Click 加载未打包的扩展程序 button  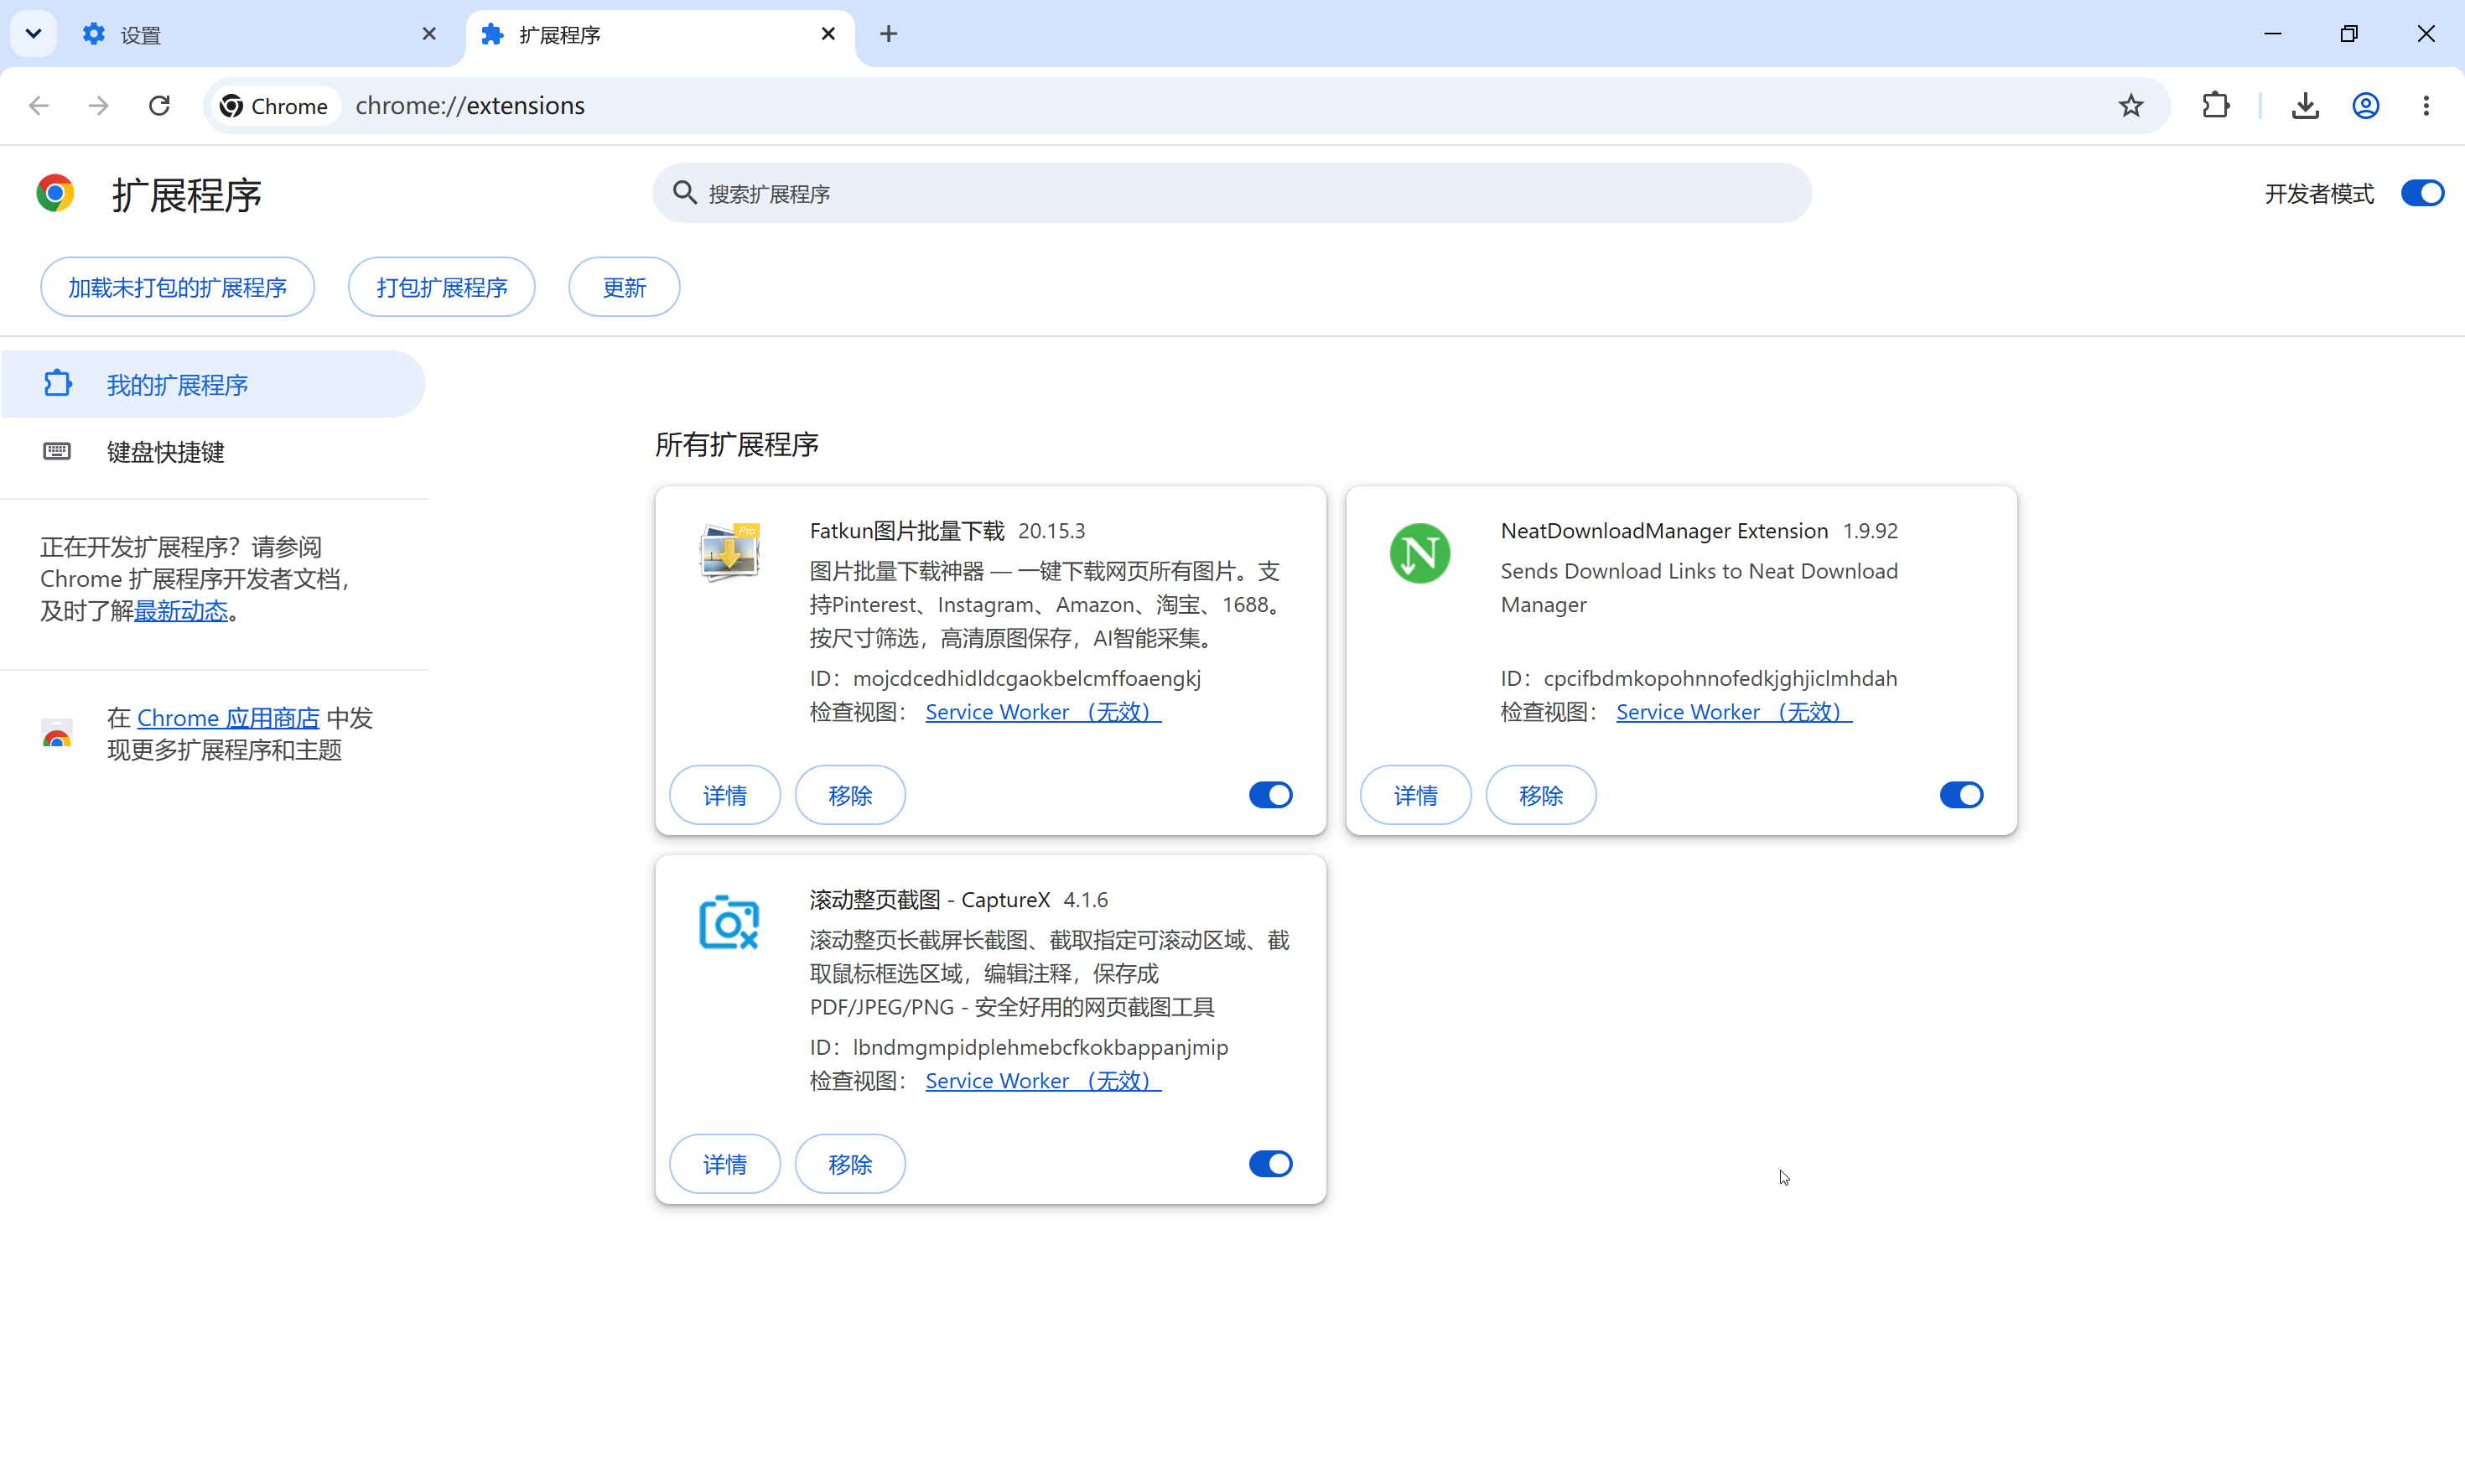click(x=178, y=287)
